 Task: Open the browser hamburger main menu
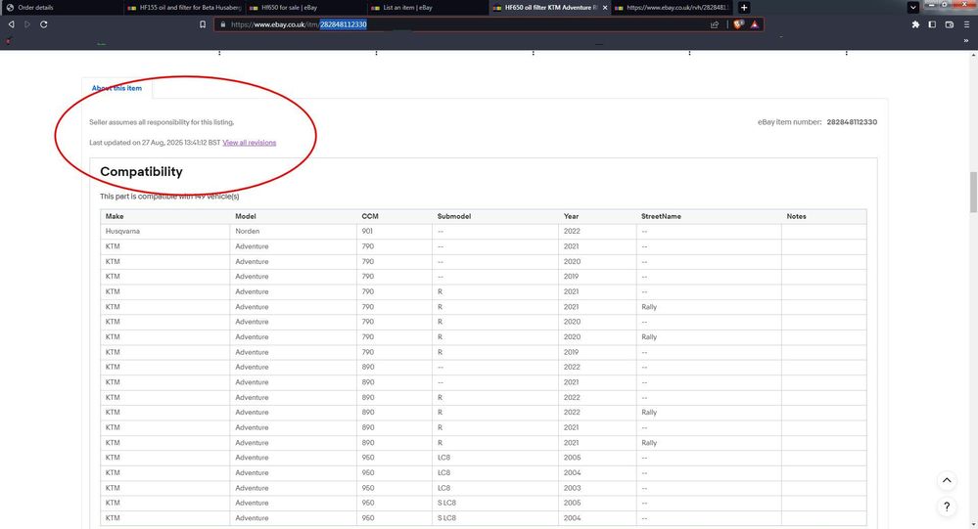[966, 24]
